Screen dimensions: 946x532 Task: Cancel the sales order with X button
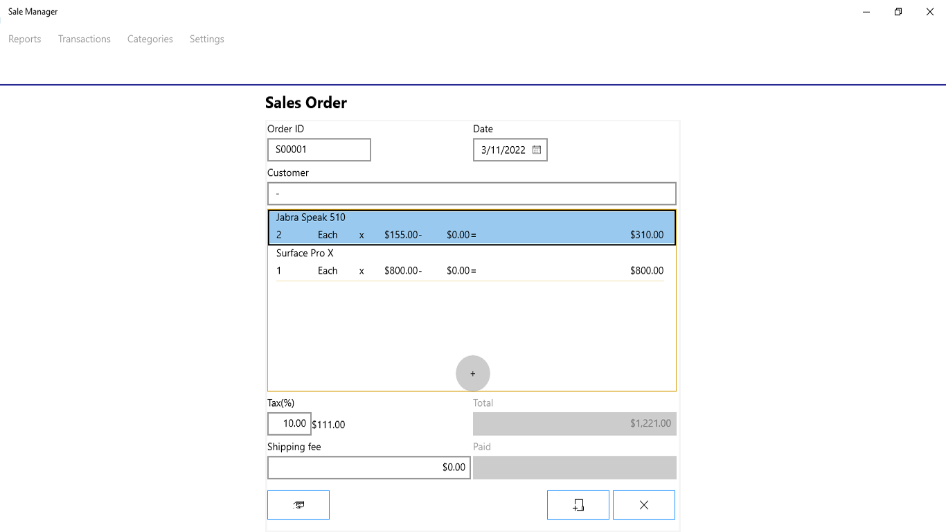644,505
